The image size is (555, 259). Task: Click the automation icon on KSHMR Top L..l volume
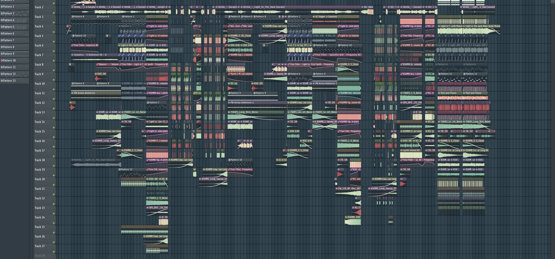click(x=229, y=55)
